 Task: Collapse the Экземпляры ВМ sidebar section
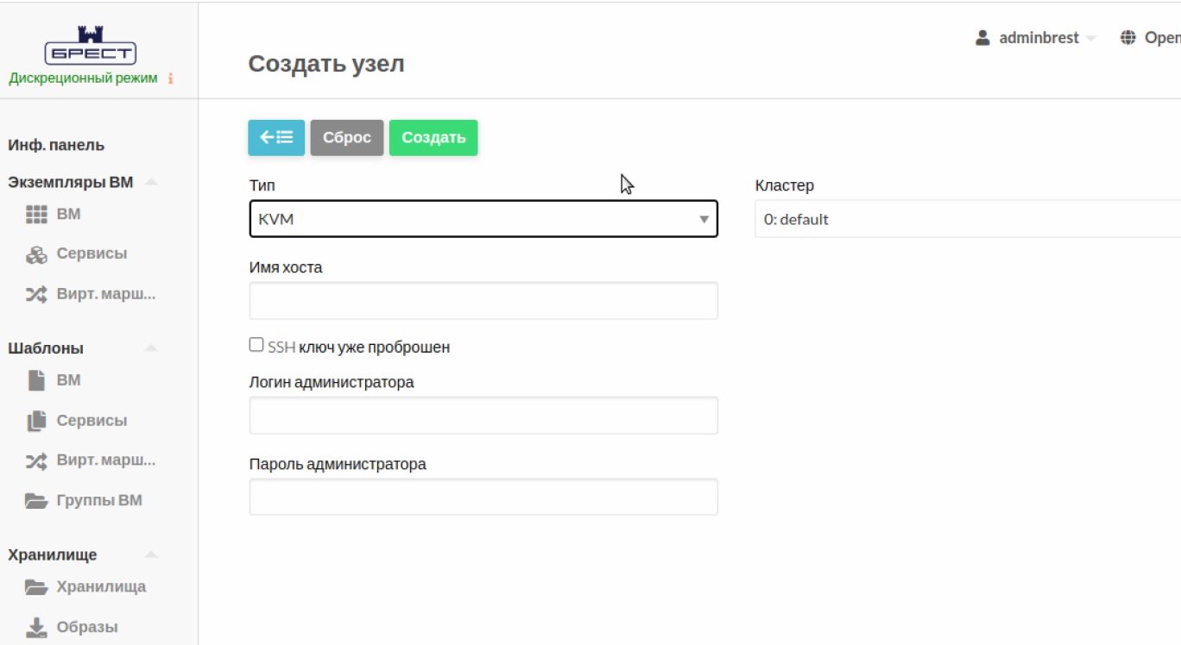[151, 182]
